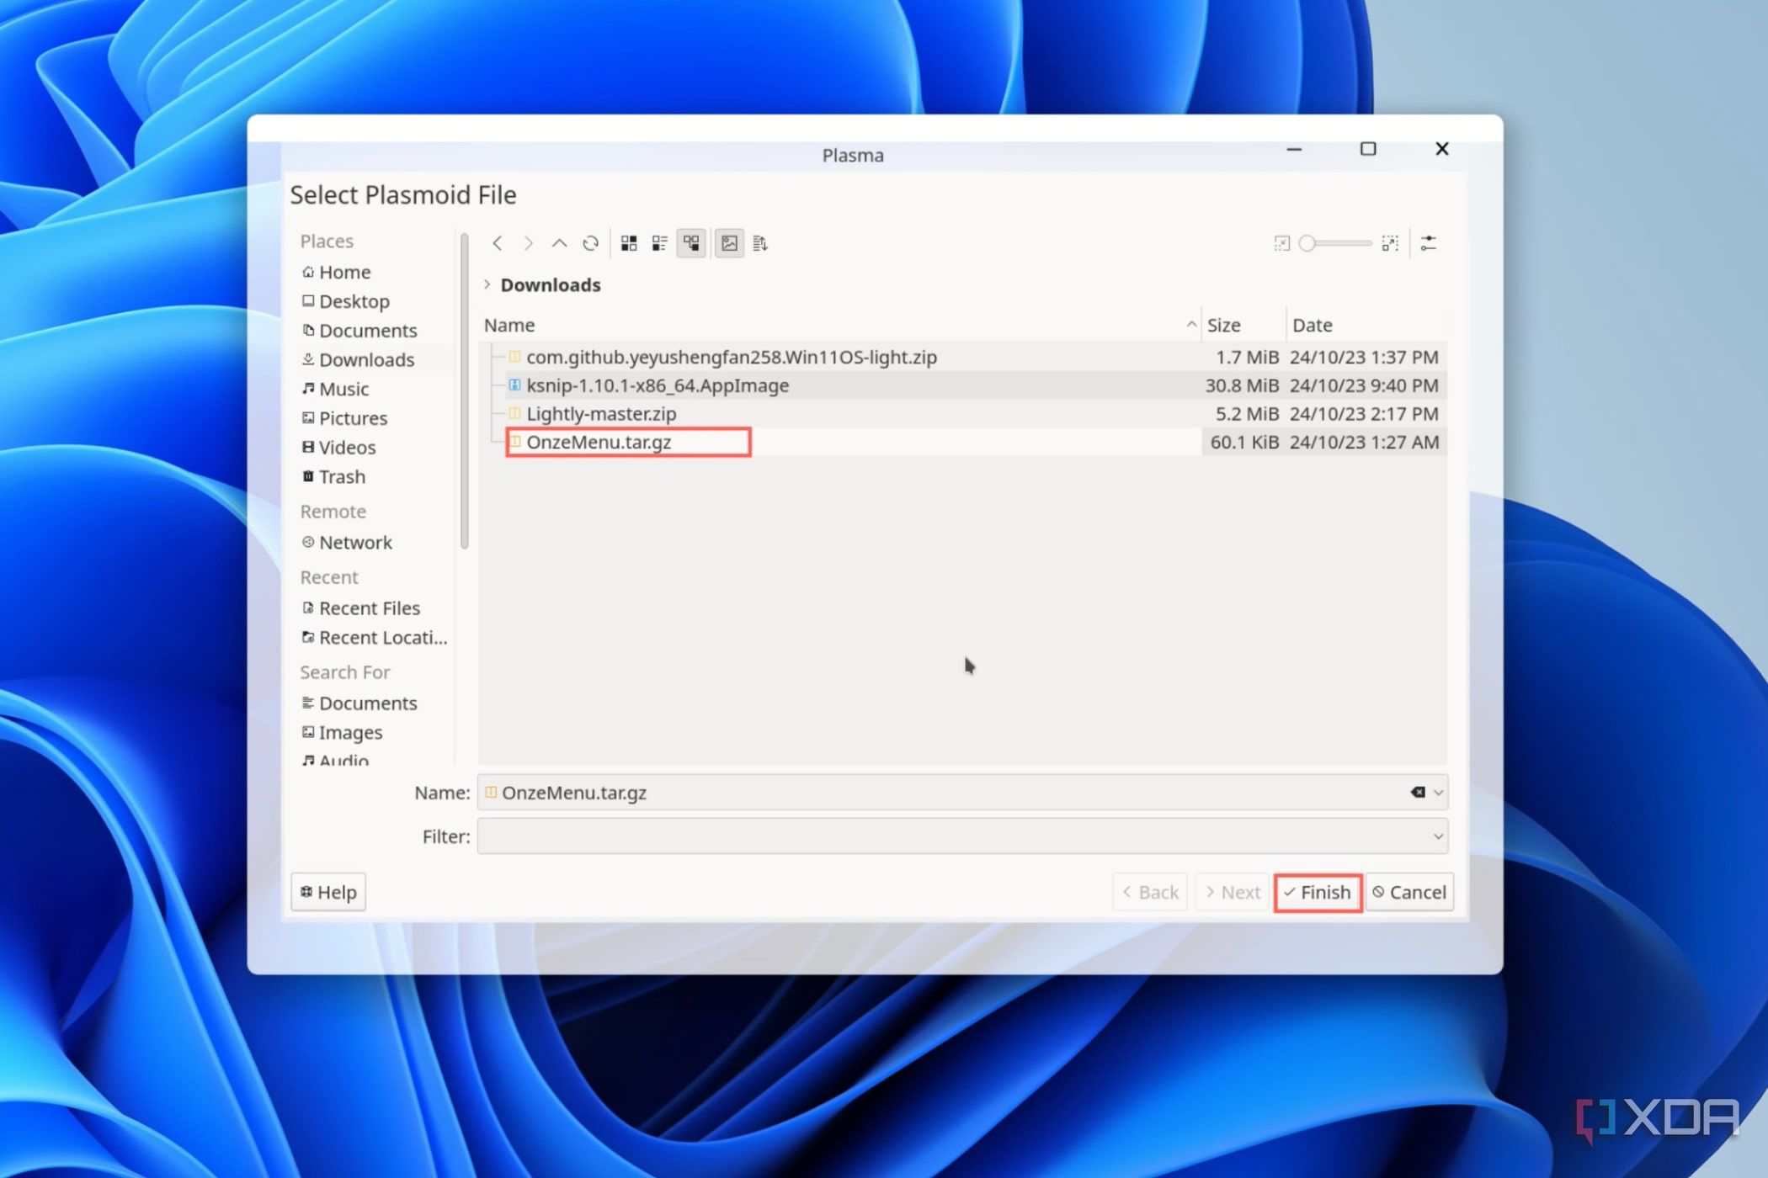Toggle the detailed tree view mode

[690, 243]
